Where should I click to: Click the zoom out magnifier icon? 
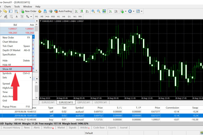(99, 11)
